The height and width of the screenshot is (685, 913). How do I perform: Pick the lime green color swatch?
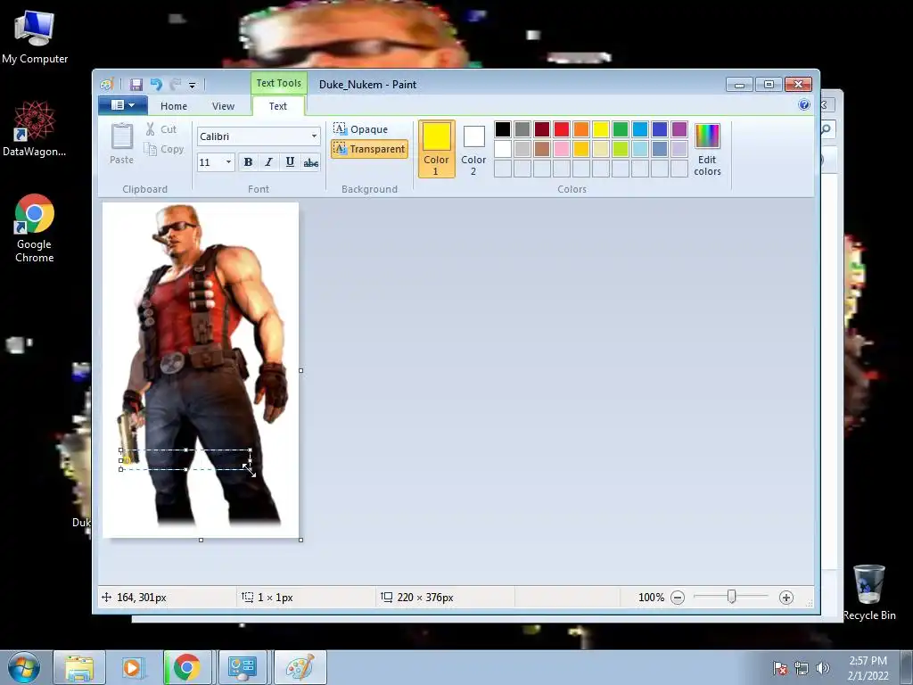(621, 149)
